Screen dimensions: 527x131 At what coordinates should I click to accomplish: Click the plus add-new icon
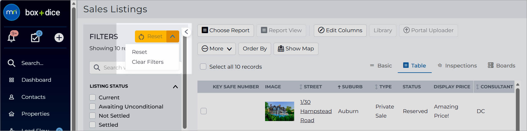point(59,38)
